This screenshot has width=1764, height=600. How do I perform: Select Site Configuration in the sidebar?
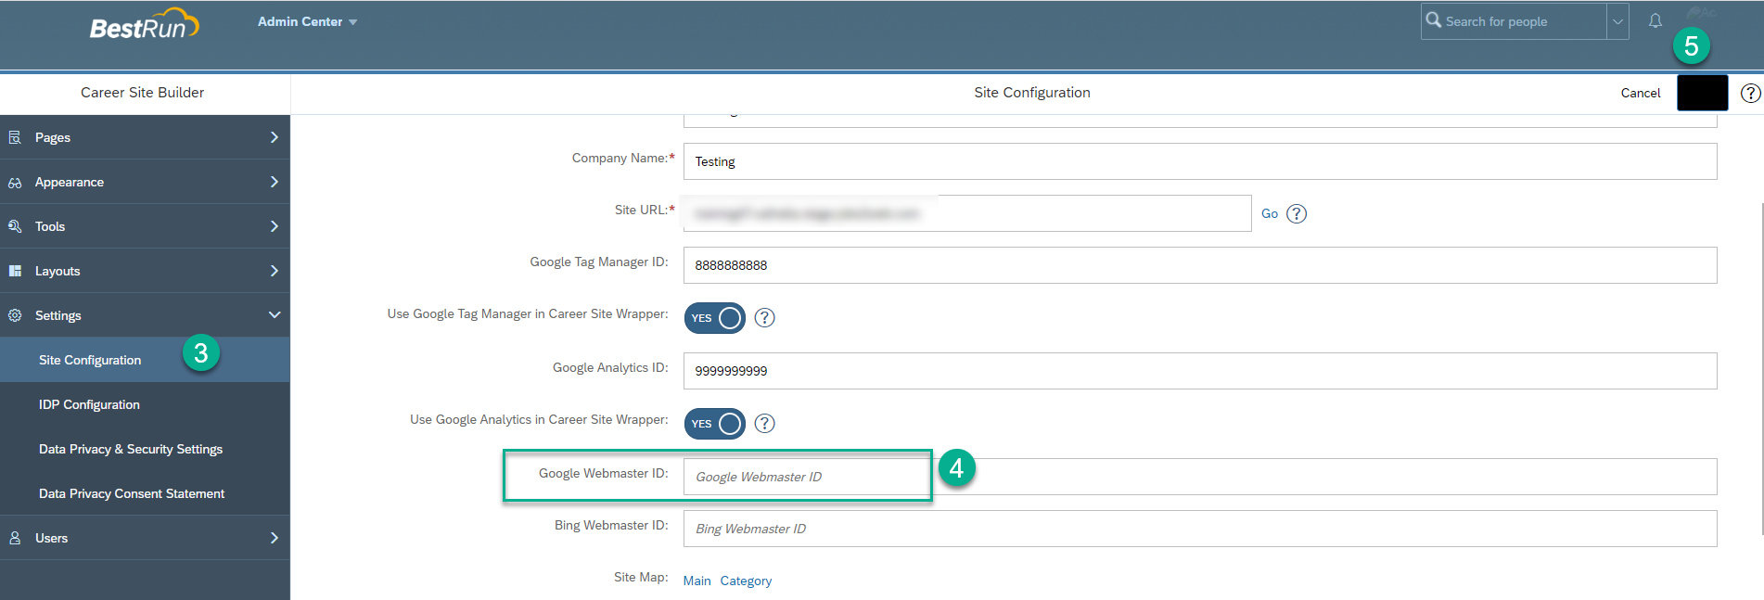tap(145, 360)
